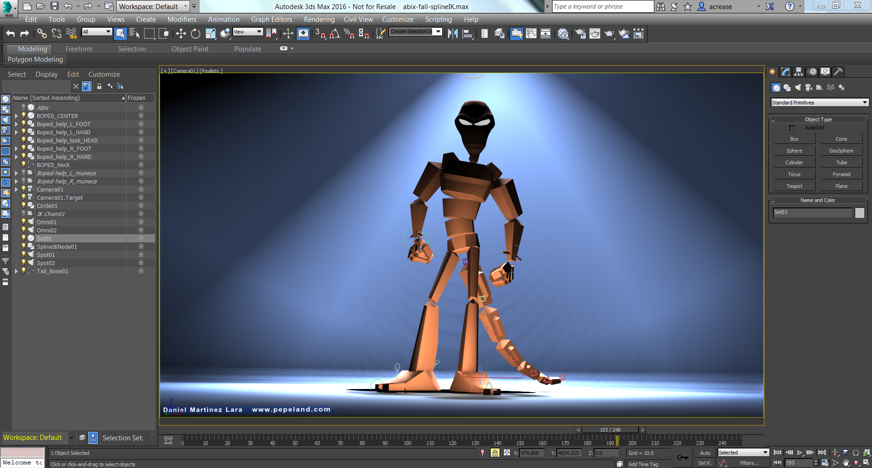Activate the Pan View hand tool

point(846,462)
